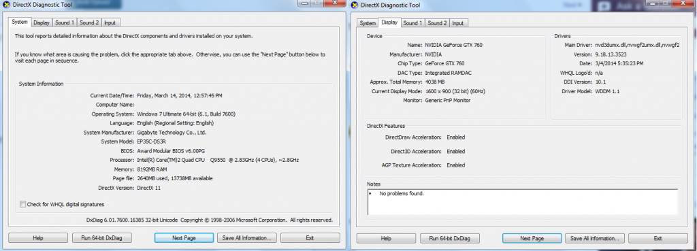
Task: Click Next Page in left window
Action: 184,237
